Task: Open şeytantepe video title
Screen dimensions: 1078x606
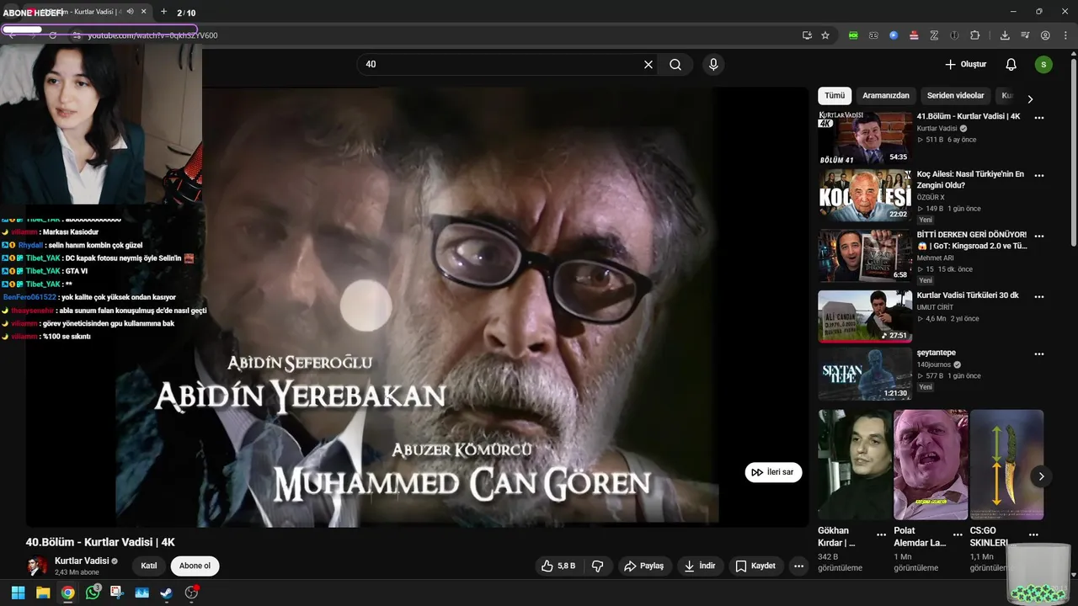Action: coord(937,353)
